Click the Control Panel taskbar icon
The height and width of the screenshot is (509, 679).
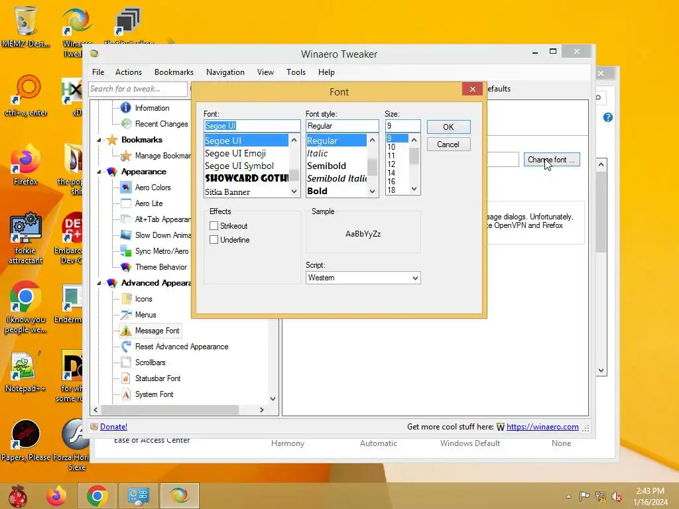click(x=138, y=496)
